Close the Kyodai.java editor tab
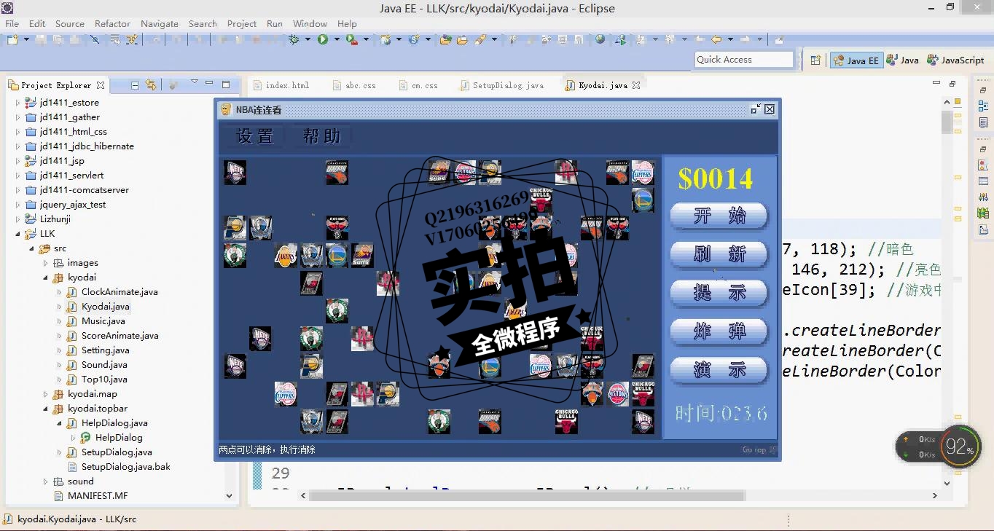This screenshot has height=531, width=994. point(636,85)
